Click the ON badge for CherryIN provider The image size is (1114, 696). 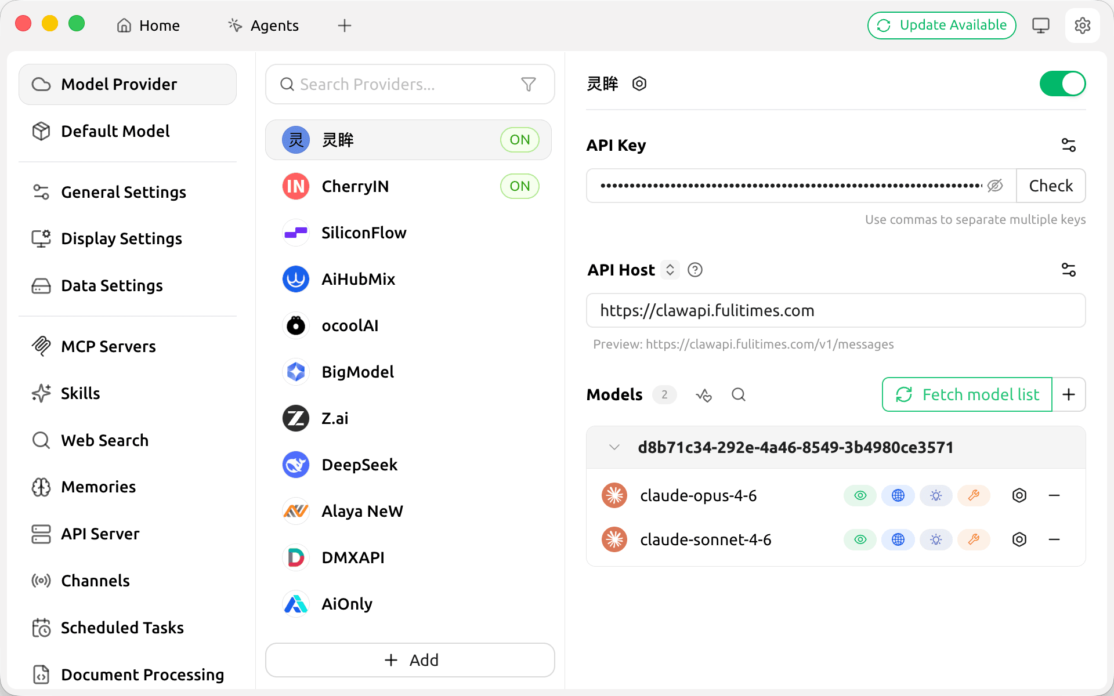click(520, 186)
